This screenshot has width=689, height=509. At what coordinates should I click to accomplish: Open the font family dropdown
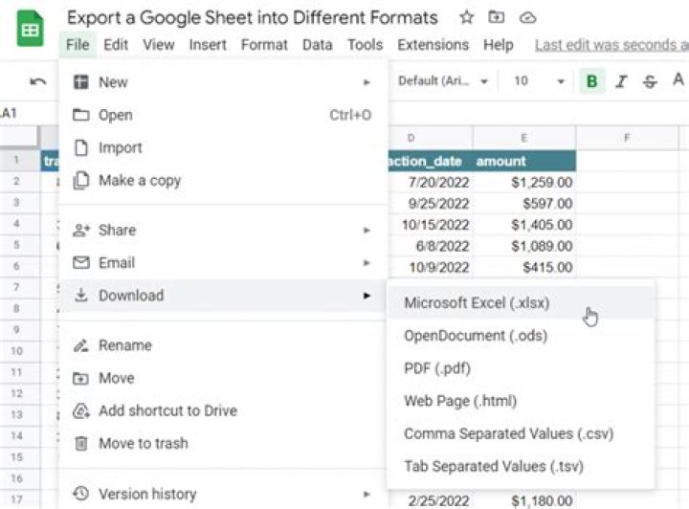[442, 80]
